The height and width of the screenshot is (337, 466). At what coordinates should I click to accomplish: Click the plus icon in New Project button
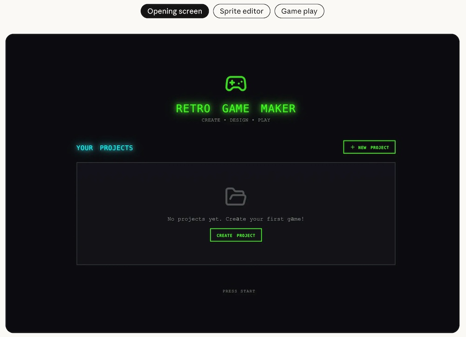352,147
